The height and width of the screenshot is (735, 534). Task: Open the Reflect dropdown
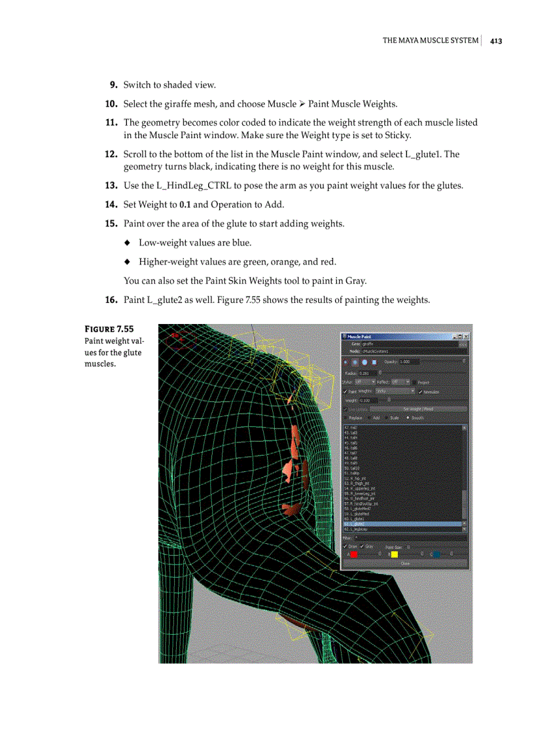click(400, 382)
